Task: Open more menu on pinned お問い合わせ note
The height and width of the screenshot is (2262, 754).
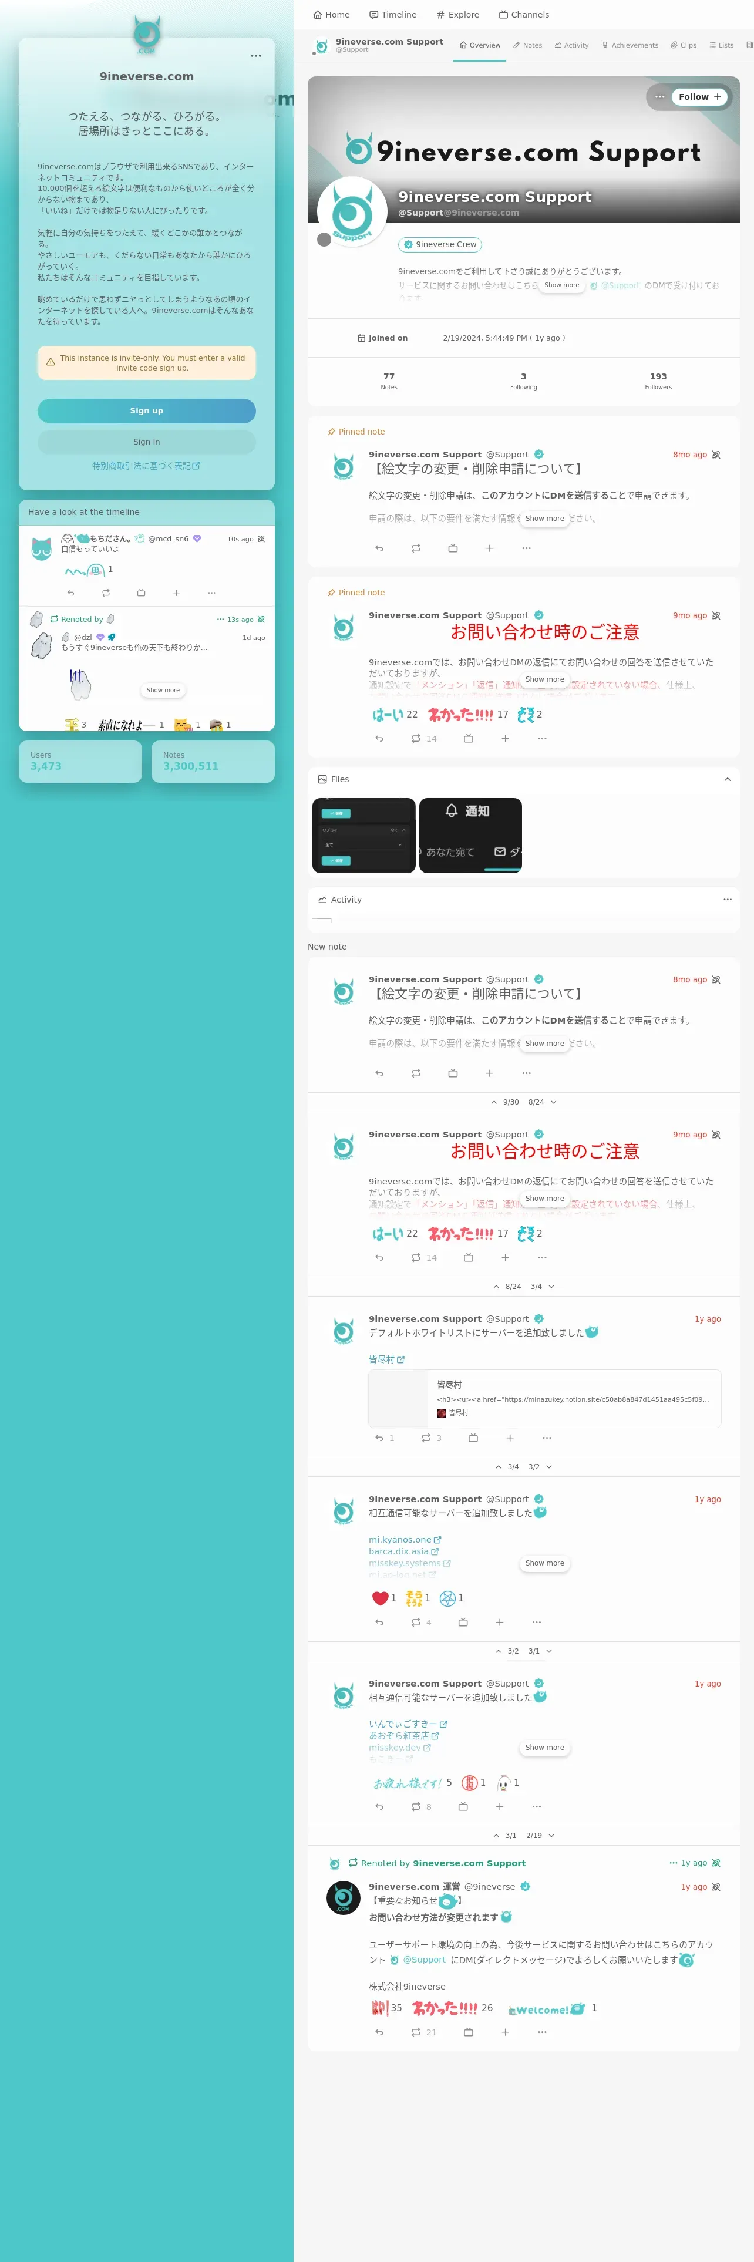Action: pyautogui.click(x=543, y=739)
